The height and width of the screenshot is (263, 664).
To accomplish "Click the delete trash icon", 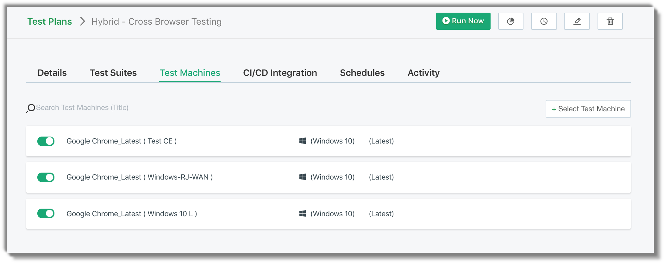I will coord(610,21).
